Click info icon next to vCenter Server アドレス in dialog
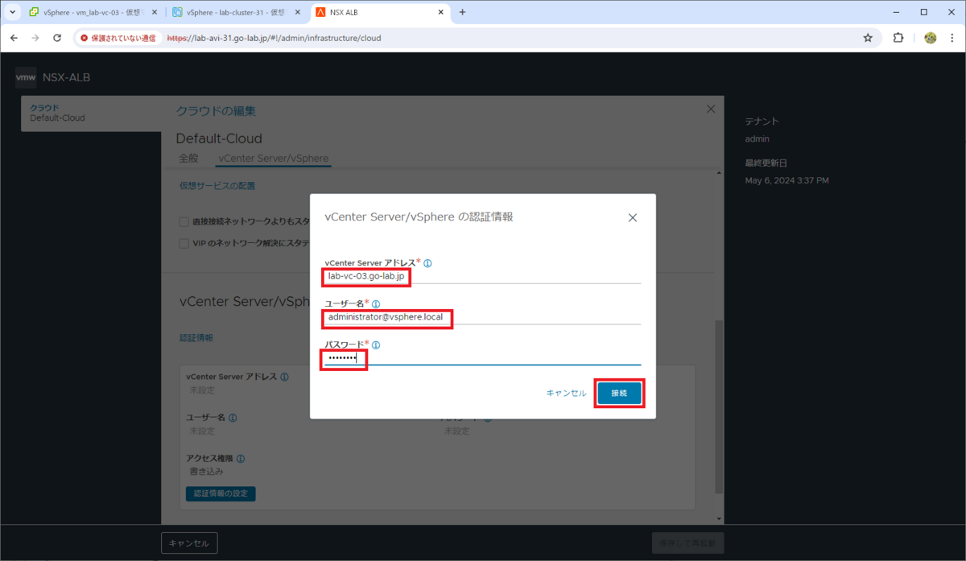 point(427,263)
